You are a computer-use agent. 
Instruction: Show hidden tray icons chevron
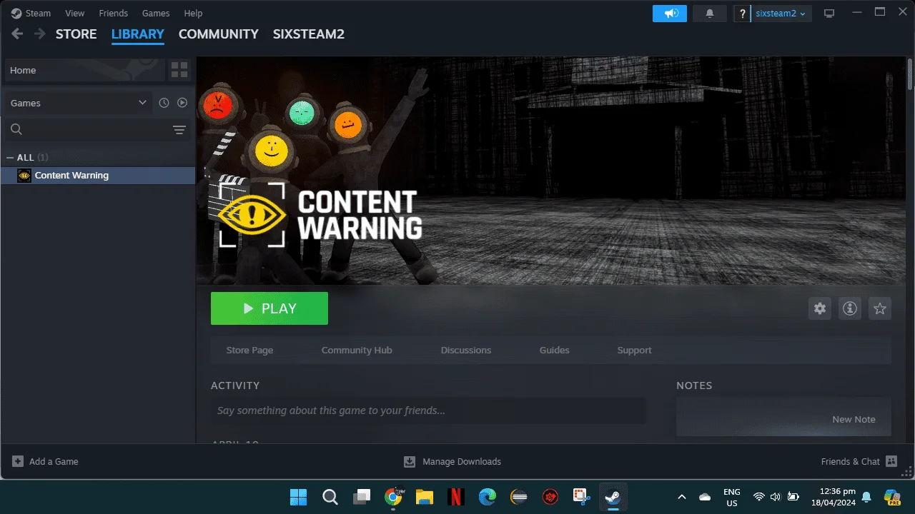pyautogui.click(x=681, y=497)
